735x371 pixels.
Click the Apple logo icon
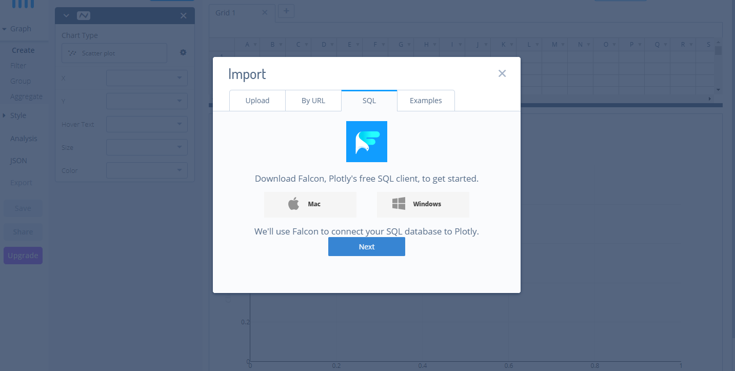(293, 204)
